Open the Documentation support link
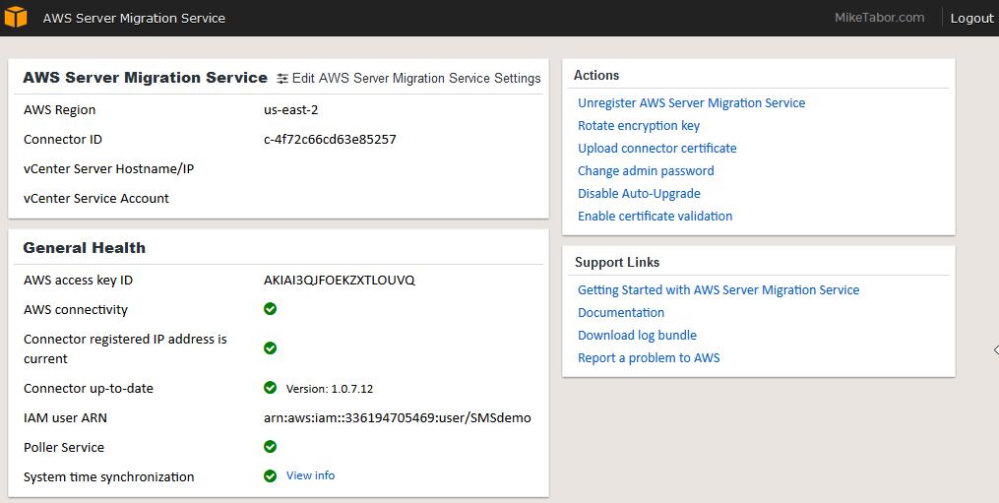Viewport: 999px width, 503px height. click(x=620, y=312)
